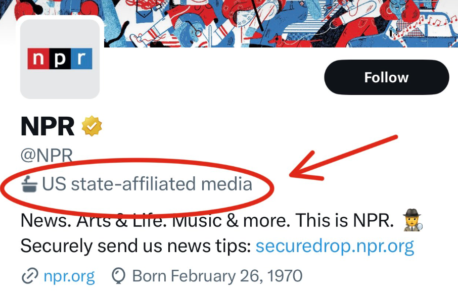Click the "This is NPR." bio text

(344, 221)
